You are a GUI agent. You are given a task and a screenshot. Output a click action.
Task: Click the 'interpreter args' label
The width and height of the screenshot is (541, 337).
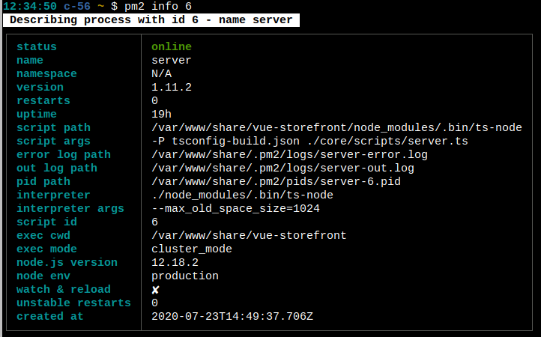click(70, 208)
